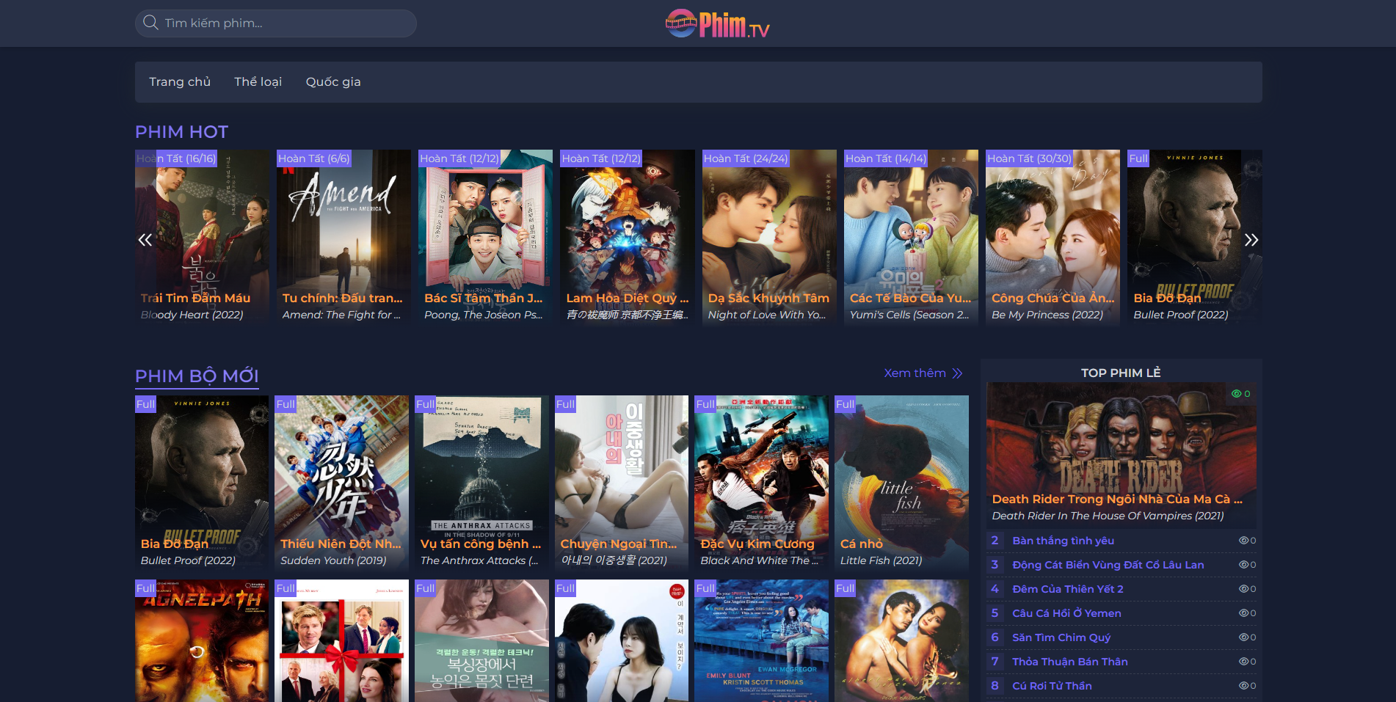Open the Phim Bộ Mới section heading
The image size is (1396, 702).
click(x=197, y=376)
